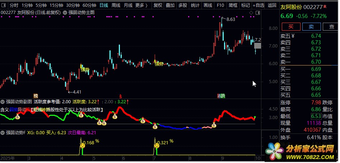
Task: Click the 外盘 value 410367
Action: 312,130
